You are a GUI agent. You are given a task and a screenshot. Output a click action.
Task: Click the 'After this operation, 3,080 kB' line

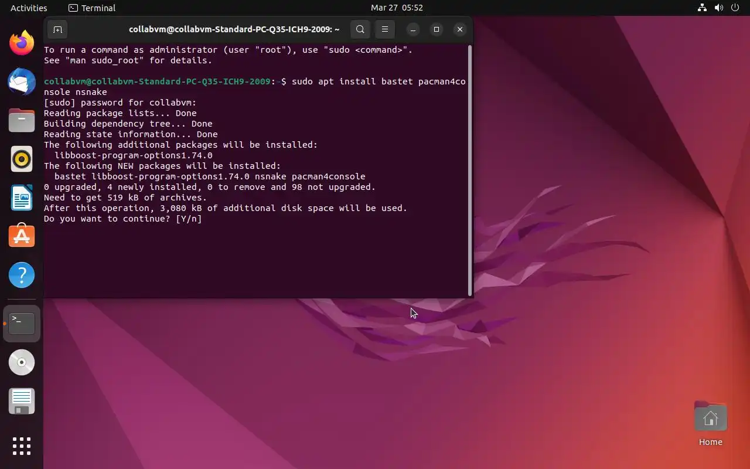(x=226, y=208)
